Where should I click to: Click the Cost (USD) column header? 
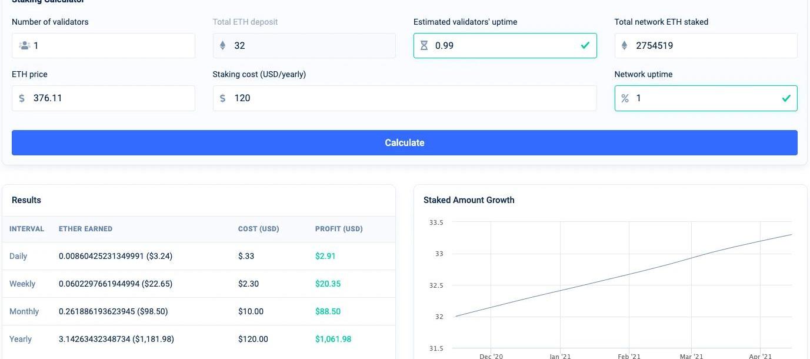[259, 229]
